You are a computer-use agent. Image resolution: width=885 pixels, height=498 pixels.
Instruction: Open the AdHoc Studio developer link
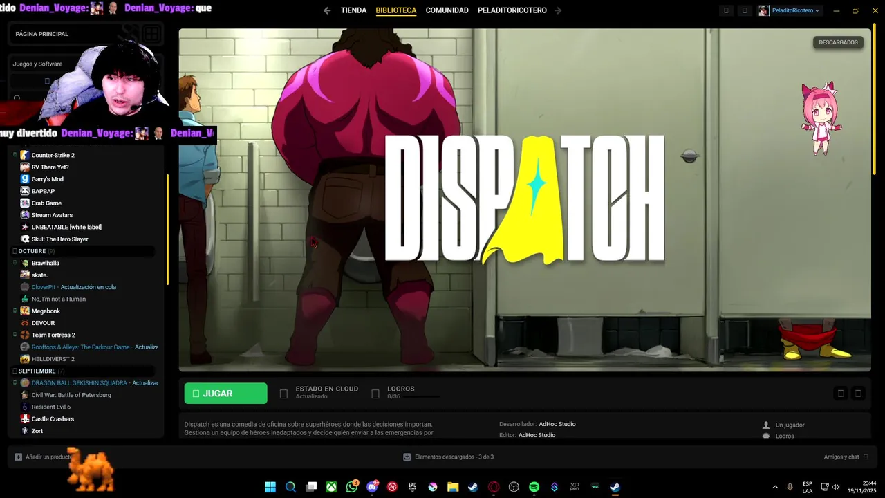557,424
